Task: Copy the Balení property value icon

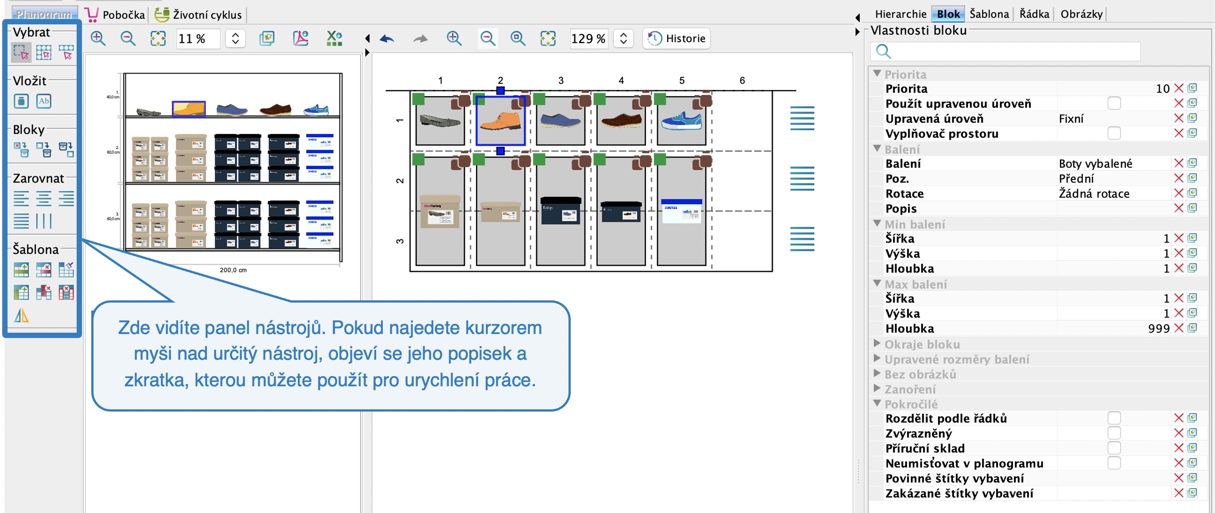Action: point(1192,163)
